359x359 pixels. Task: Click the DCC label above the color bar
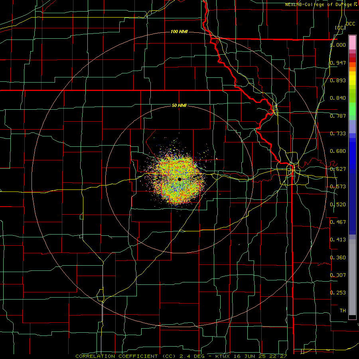(x=350, y=24)
